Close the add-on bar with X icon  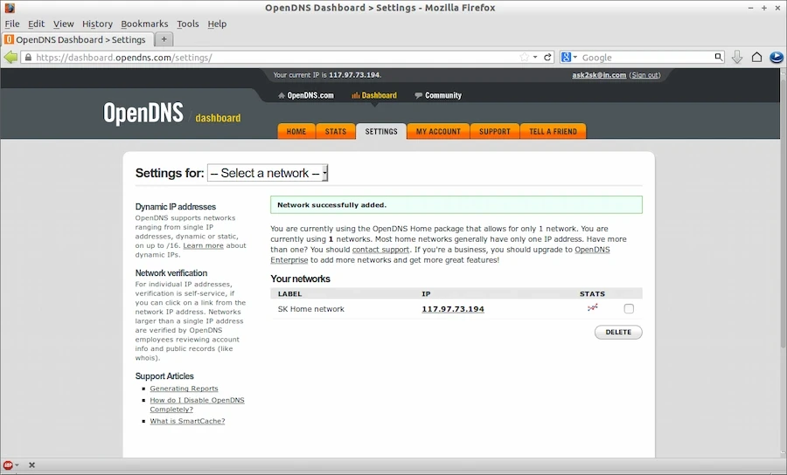[x=31, y=465]
